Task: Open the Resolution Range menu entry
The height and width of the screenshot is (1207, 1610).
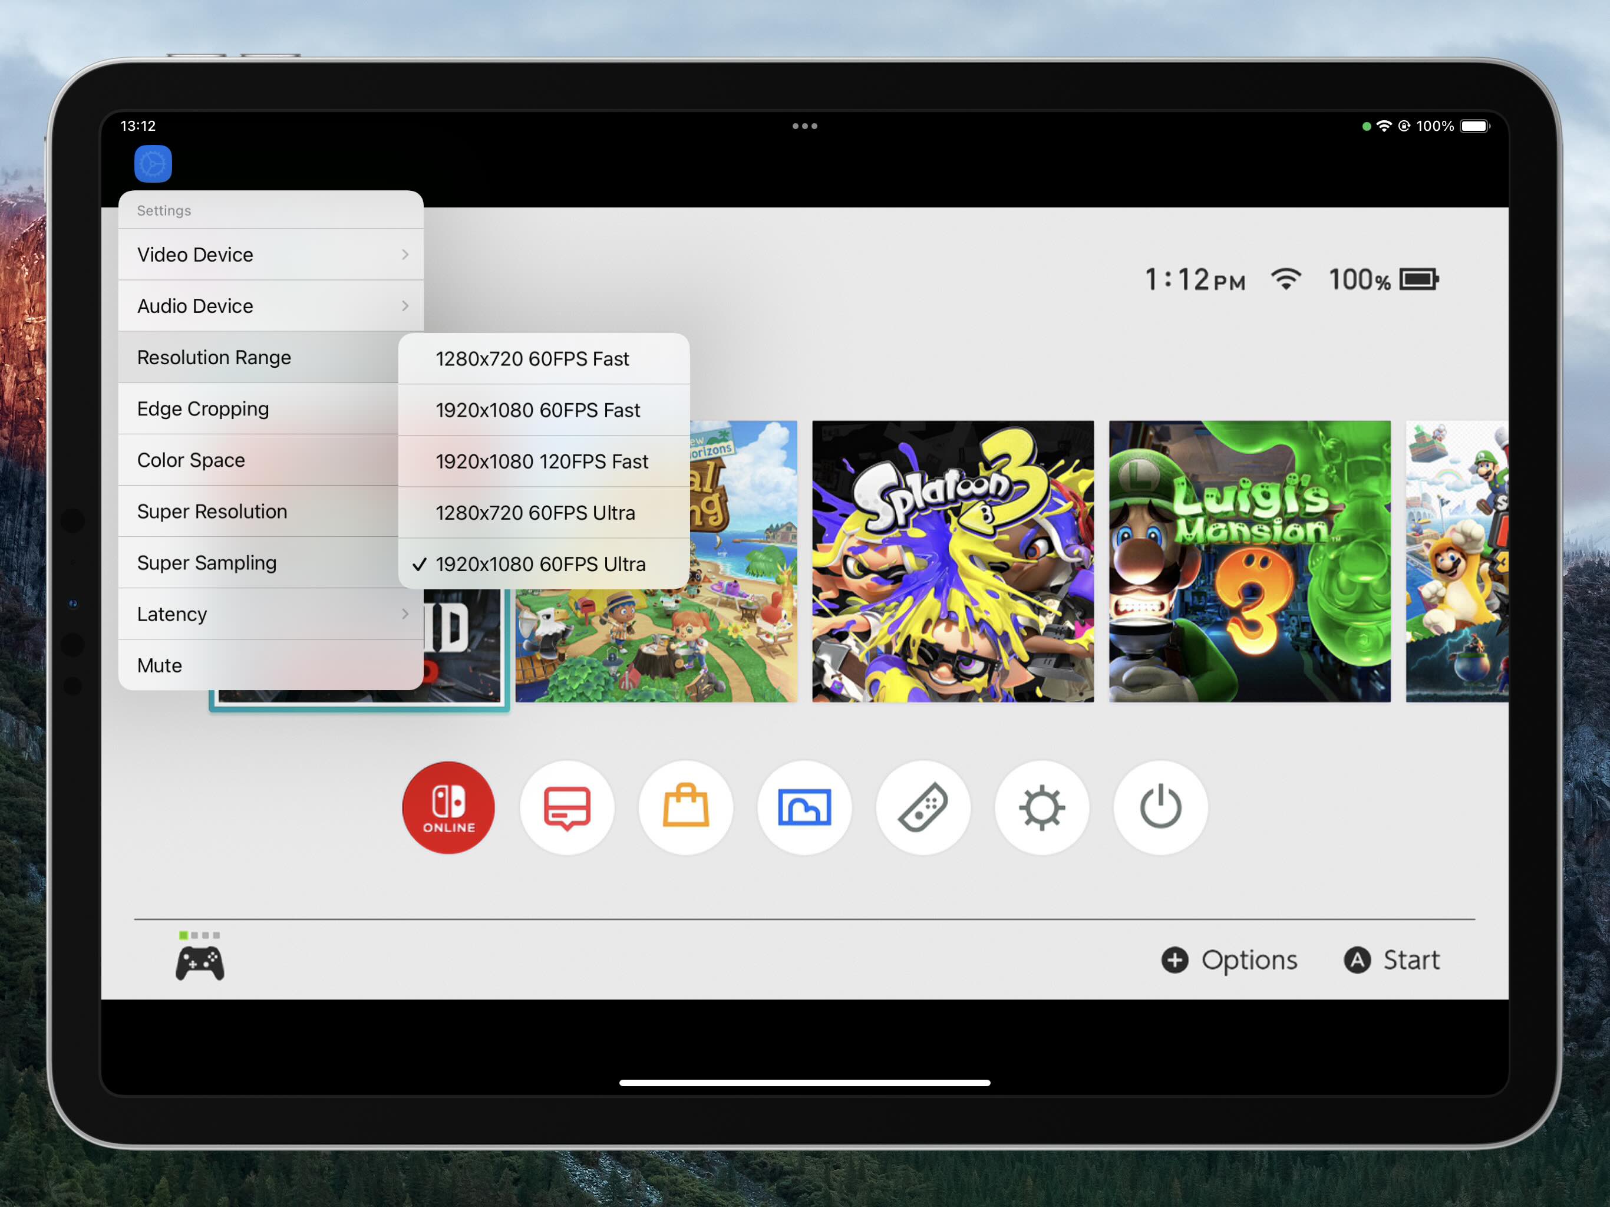Action: [x=258, y=357]
